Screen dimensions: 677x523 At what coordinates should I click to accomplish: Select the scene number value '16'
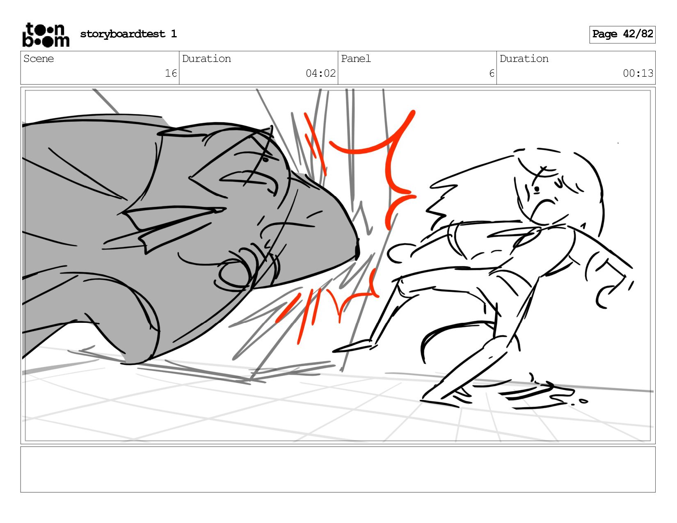pyautogui.click(x=171, y=73)
